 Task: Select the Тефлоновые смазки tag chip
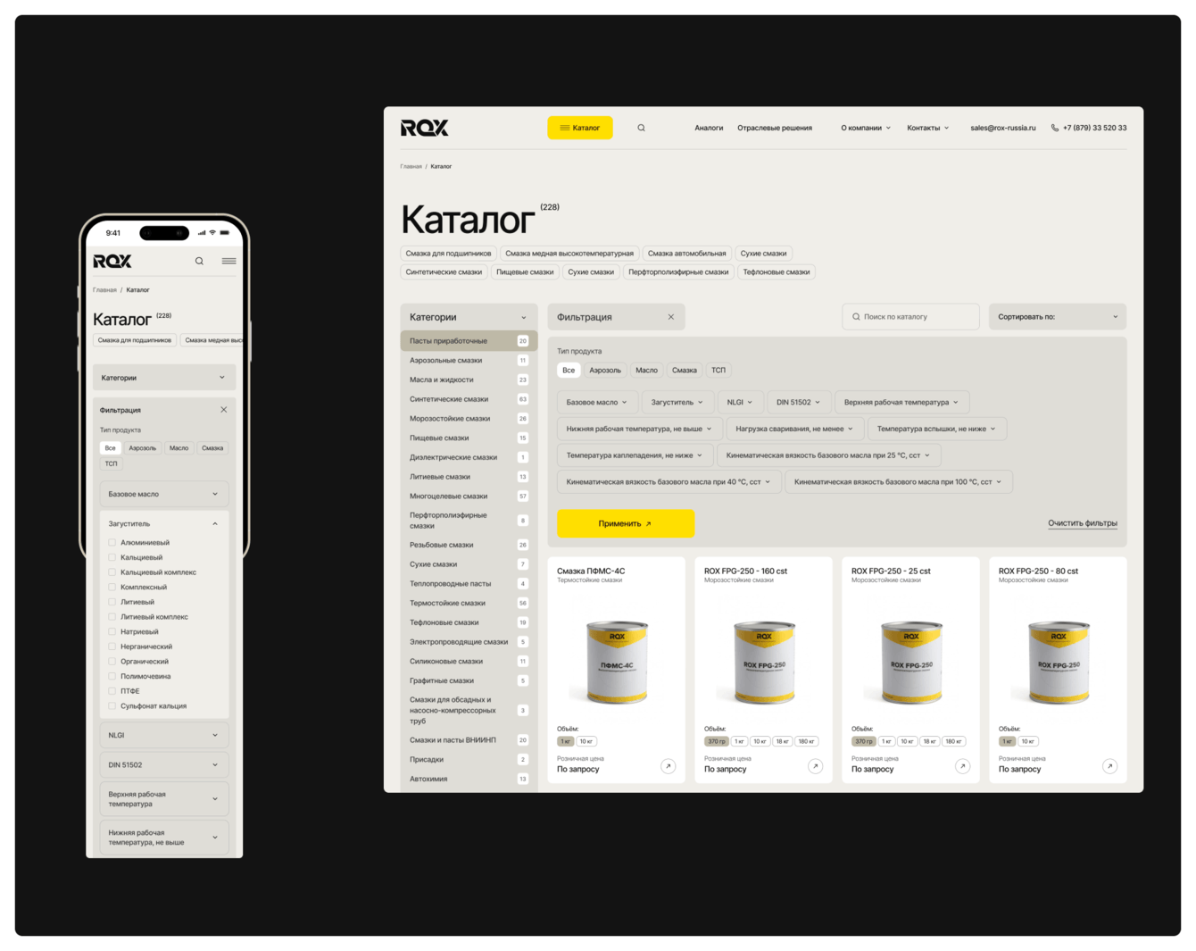click(x=777, y=272)
